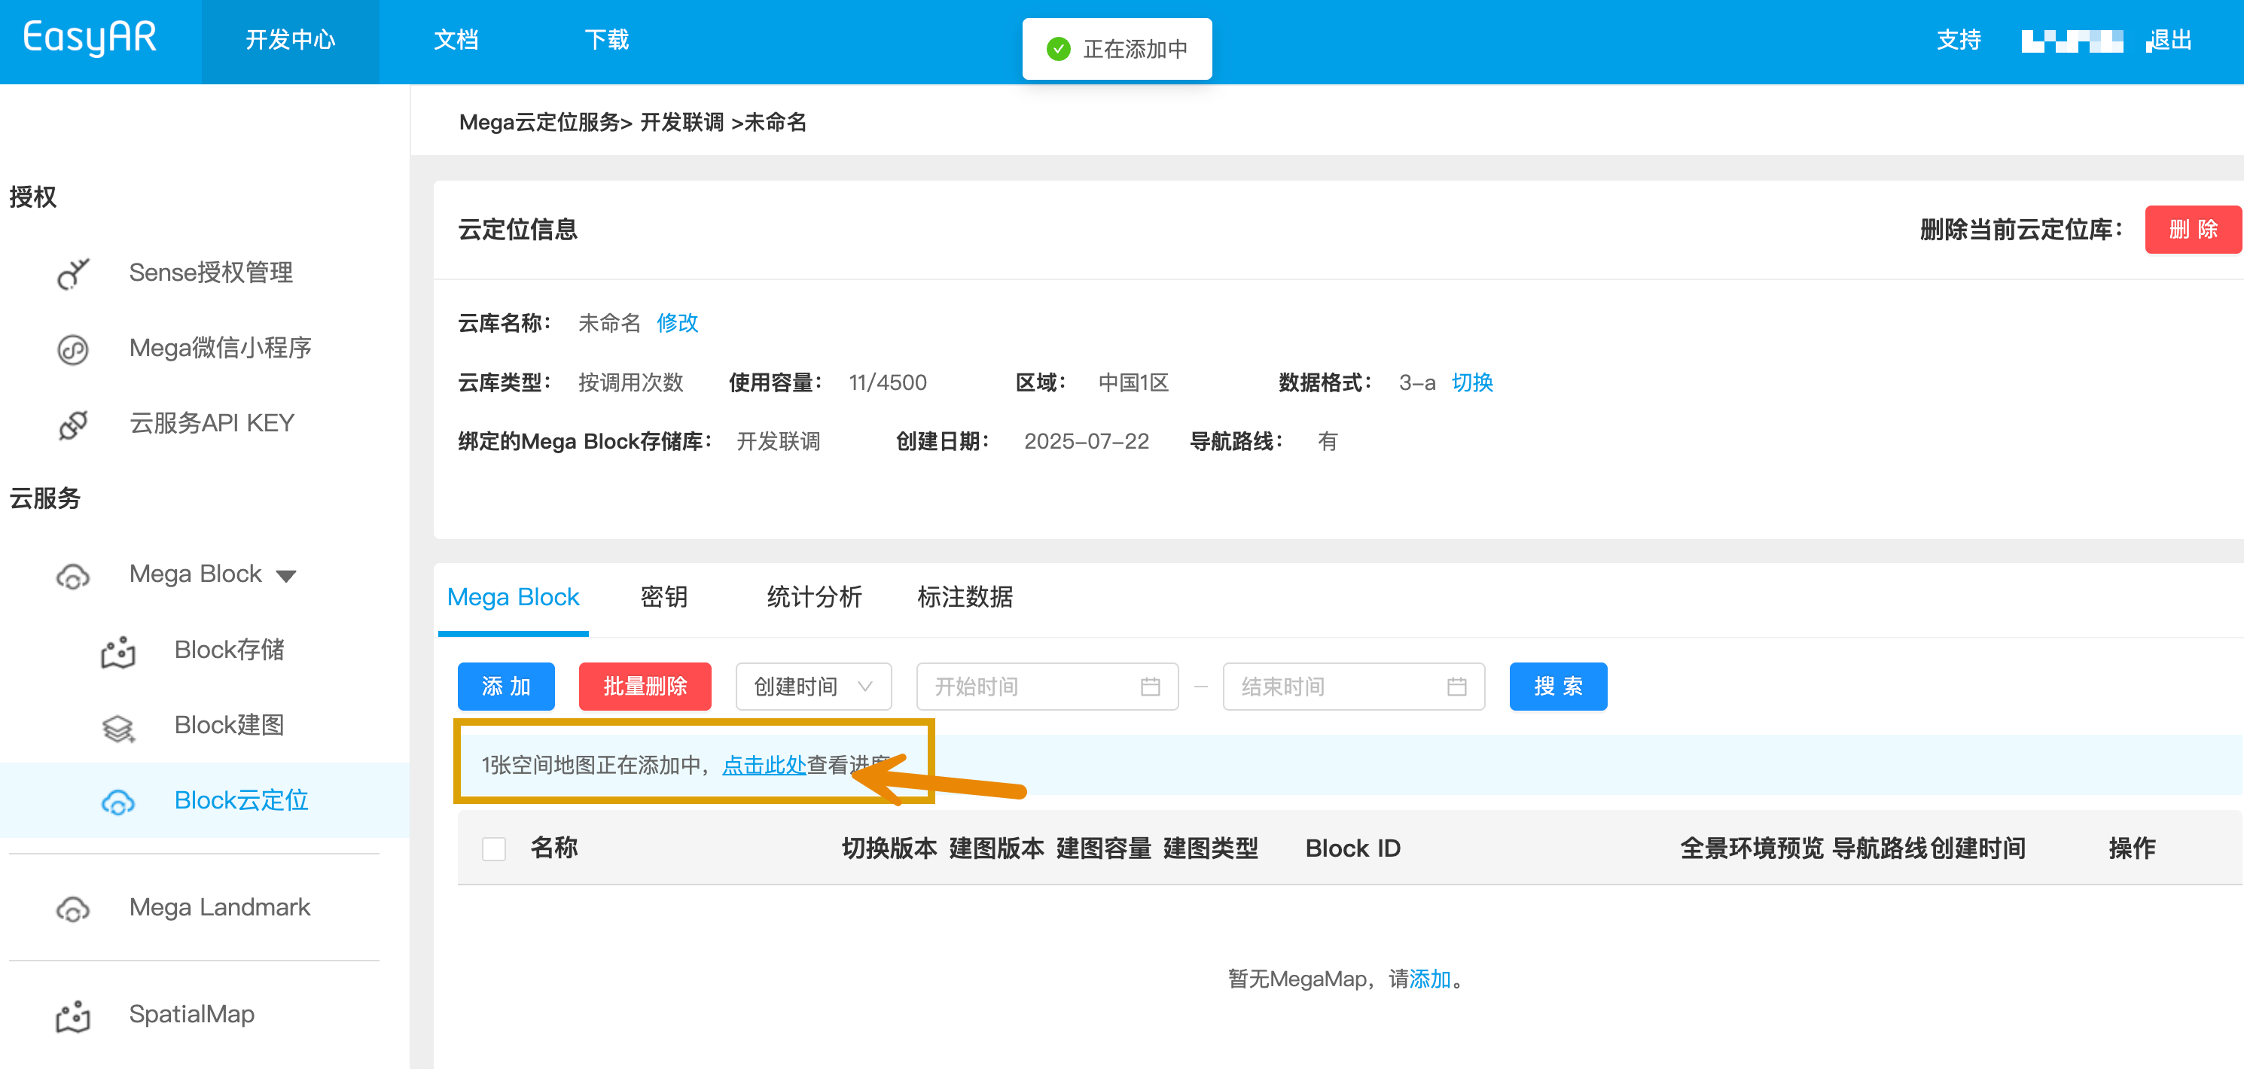Click into the 开始时间 input field
Screen dimensions: 2244x1069
(1046, 687)
